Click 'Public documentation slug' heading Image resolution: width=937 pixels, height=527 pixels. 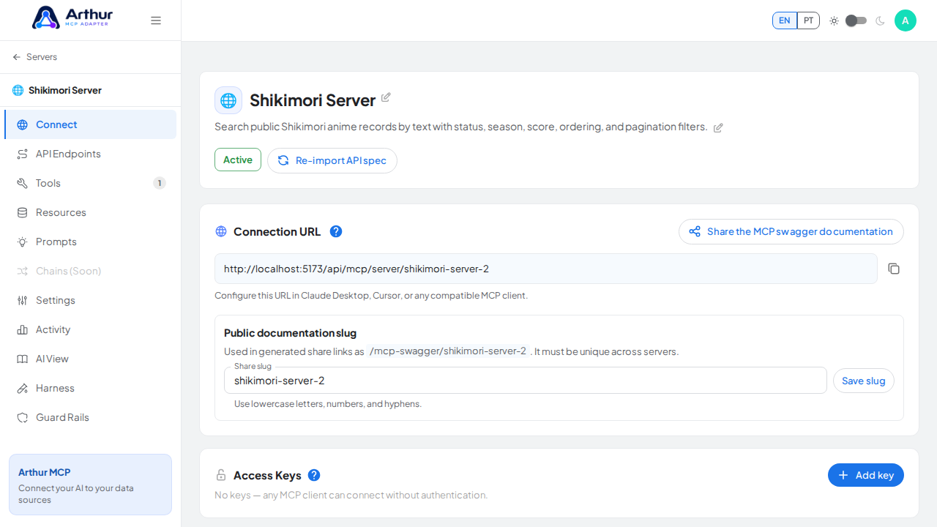(290, 333)
